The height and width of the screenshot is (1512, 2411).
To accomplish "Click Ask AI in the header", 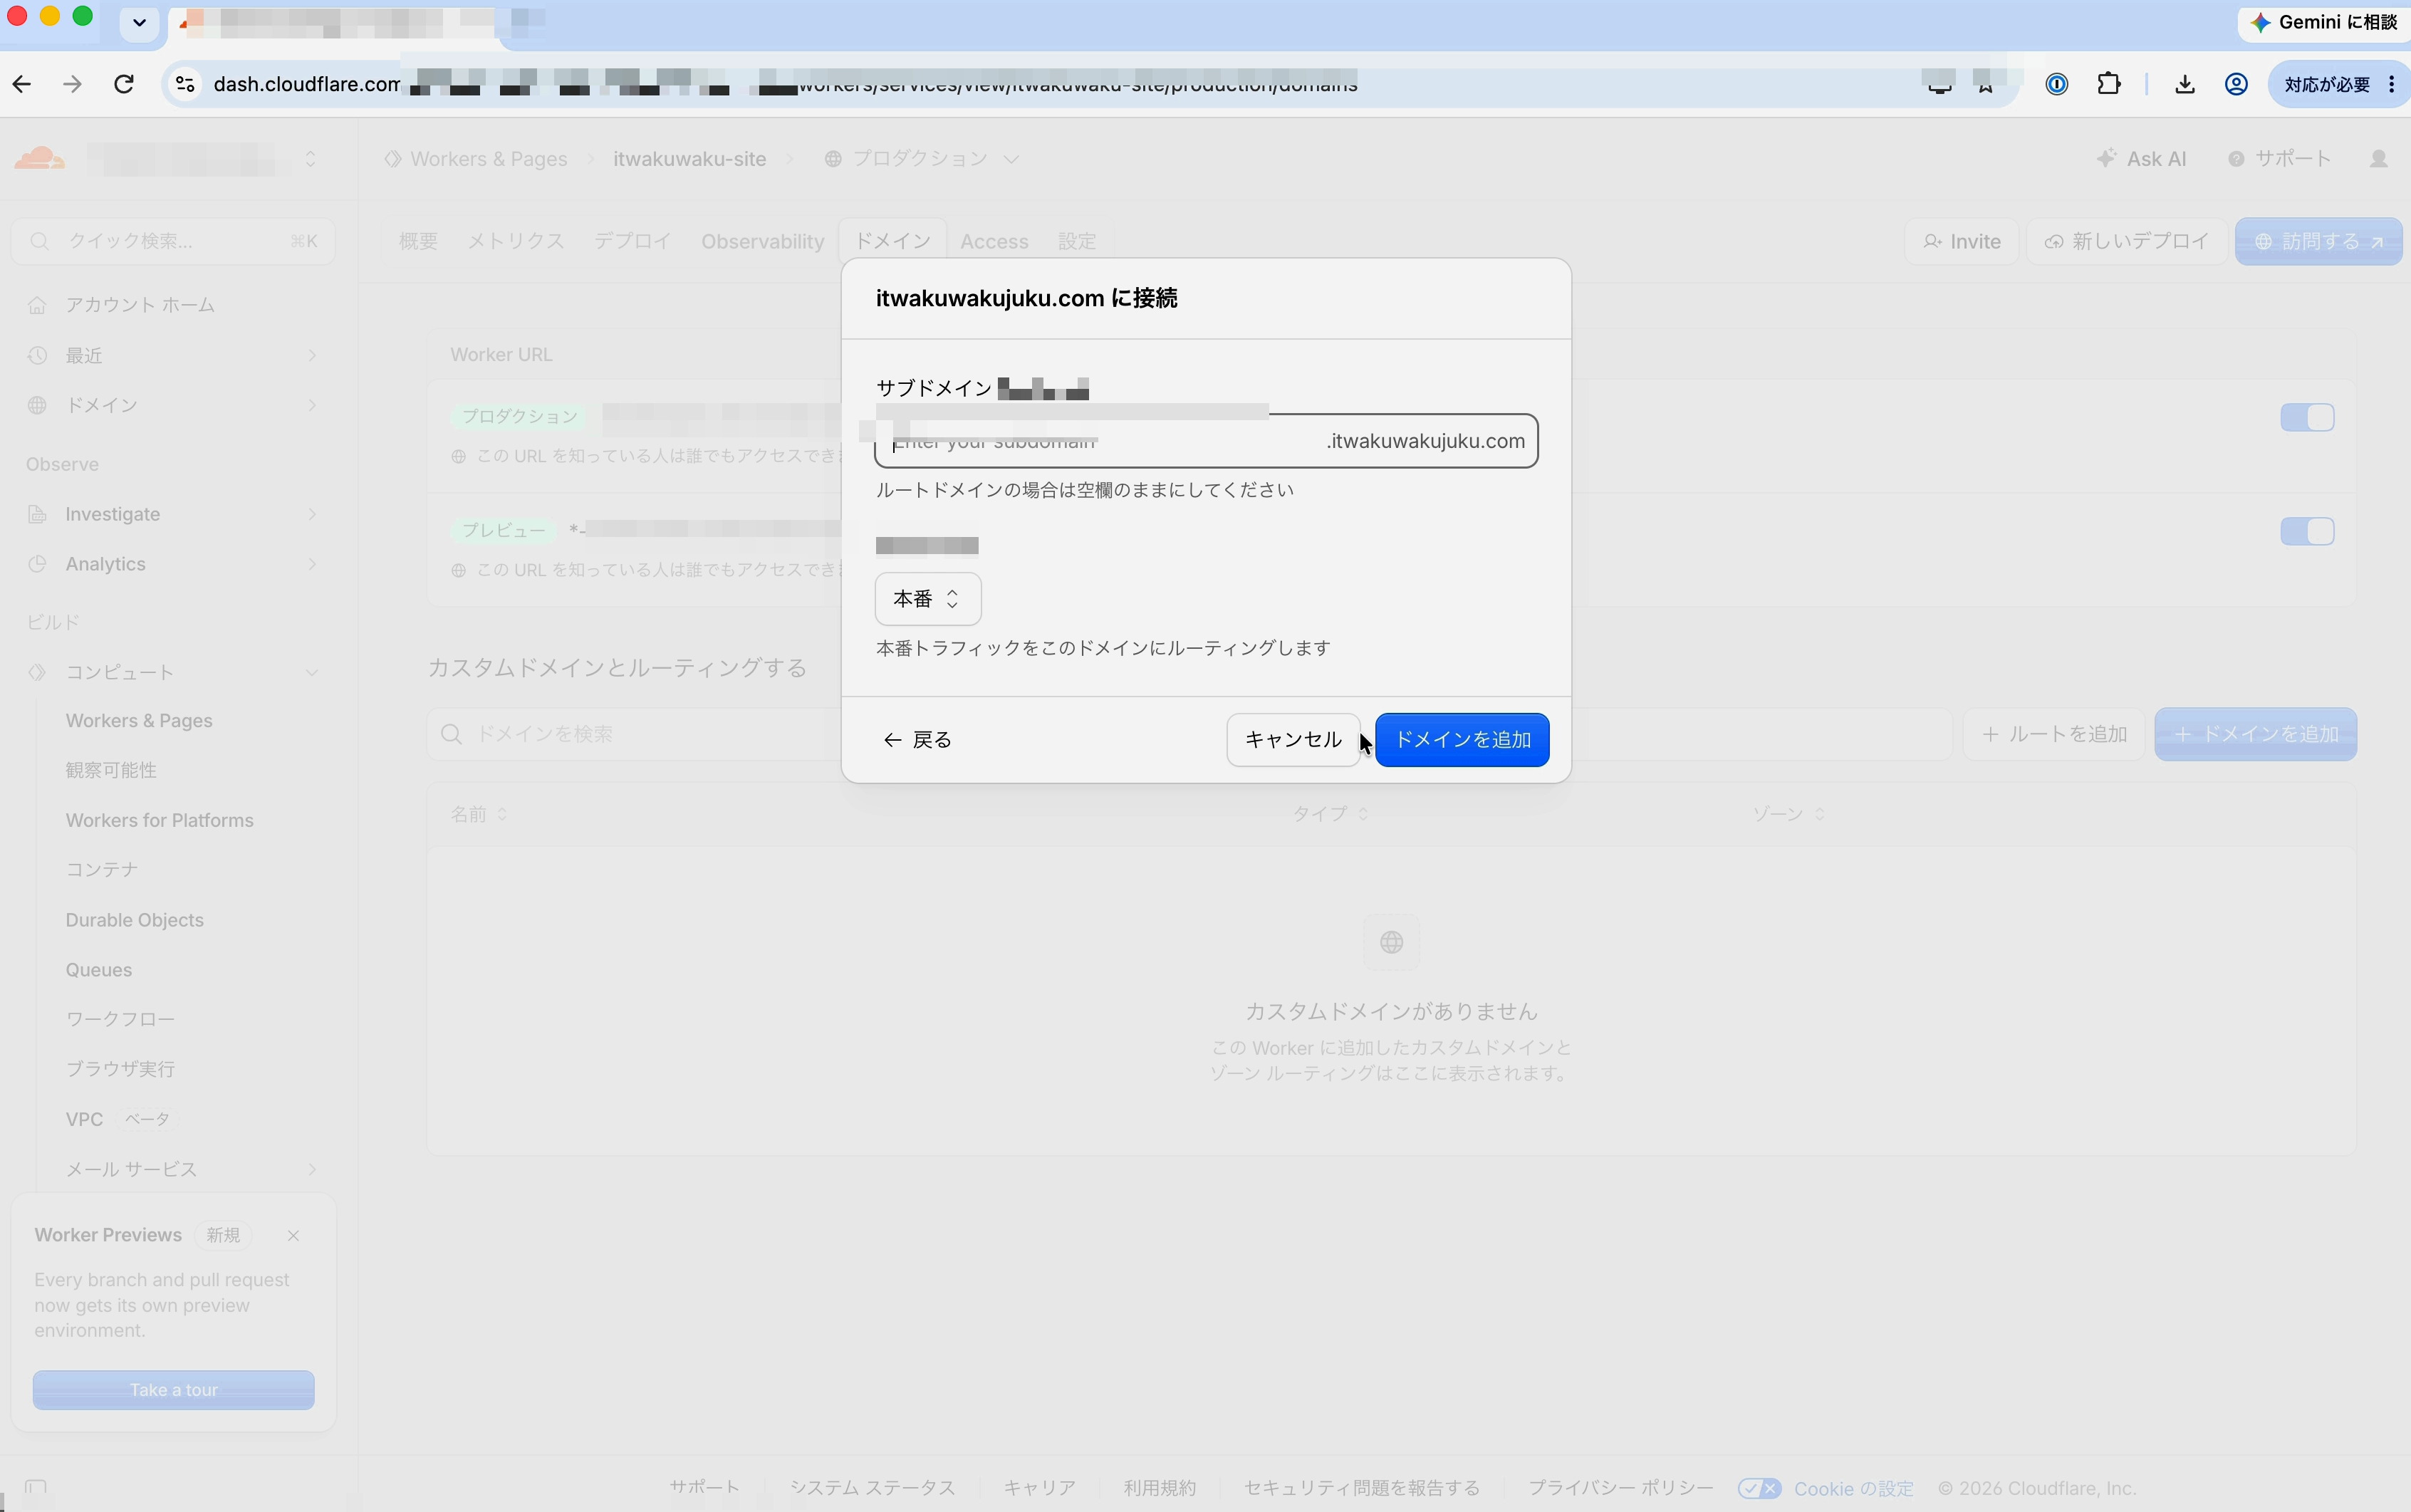I will [x=2142, y=159].
